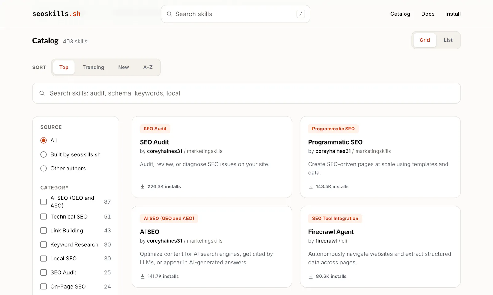
Task: Check the Keyword Research category
Action: click(43, 244)
